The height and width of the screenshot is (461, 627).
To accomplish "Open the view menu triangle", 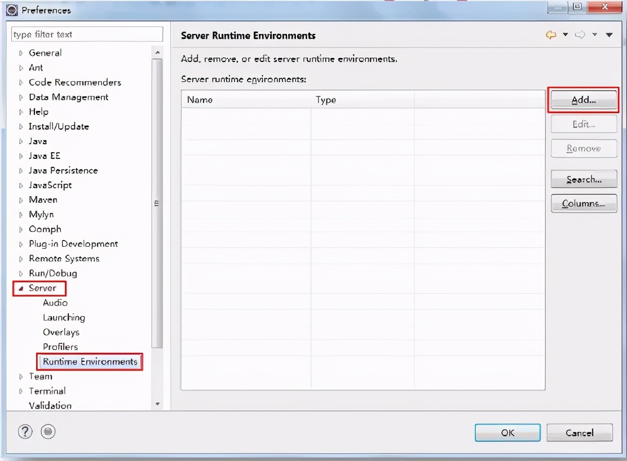I will [x=609, y=35].
